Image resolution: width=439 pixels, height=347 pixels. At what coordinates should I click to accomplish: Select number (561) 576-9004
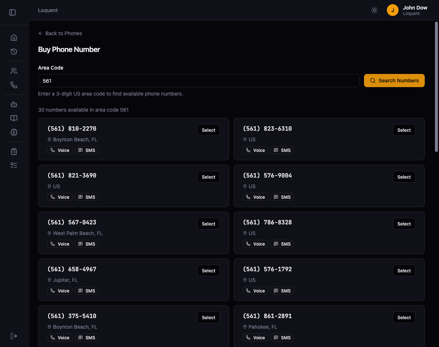click(x=404, y=177)
